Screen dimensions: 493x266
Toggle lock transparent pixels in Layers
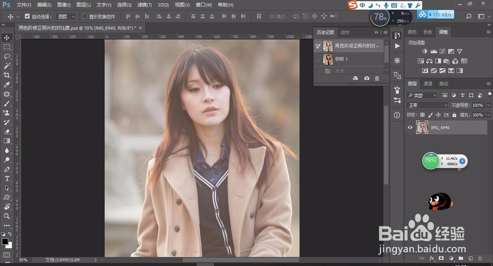[x=423, y=115]
